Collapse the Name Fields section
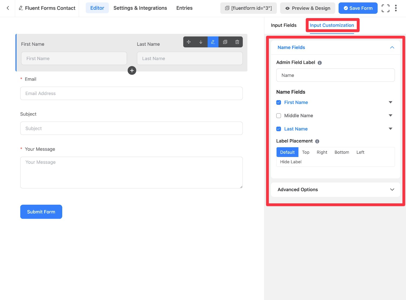 point(392,47)
